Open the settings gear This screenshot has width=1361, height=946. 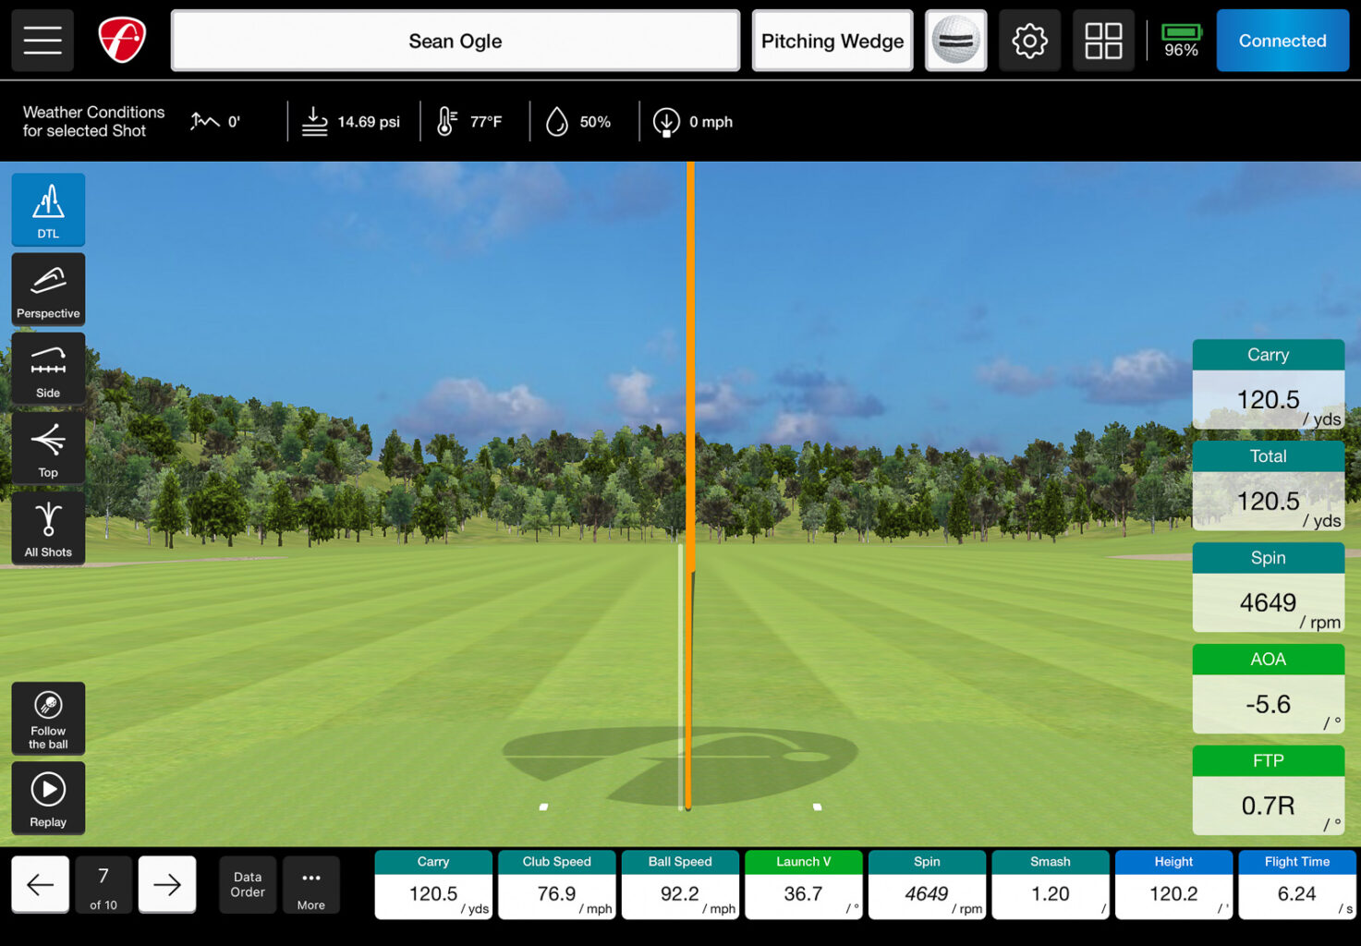[1029, 40]
